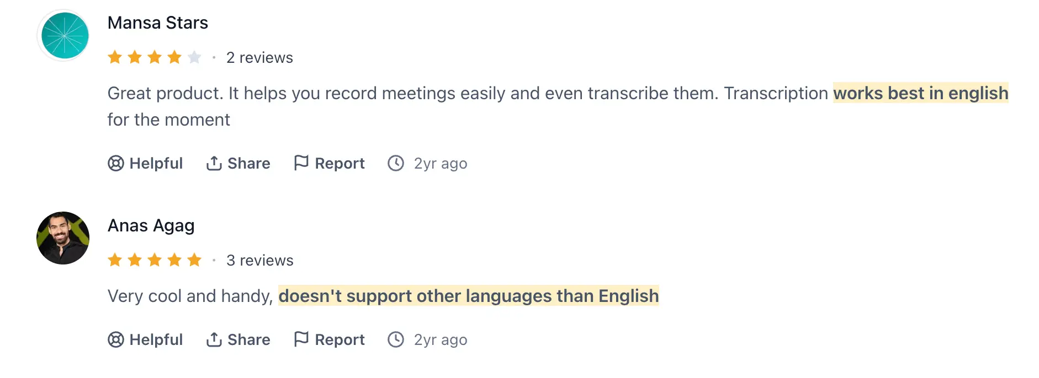This screenshot has width=1039, height=378.
Task: Open Mansa Stars' teal profile avatar
Action: [64, 36]
